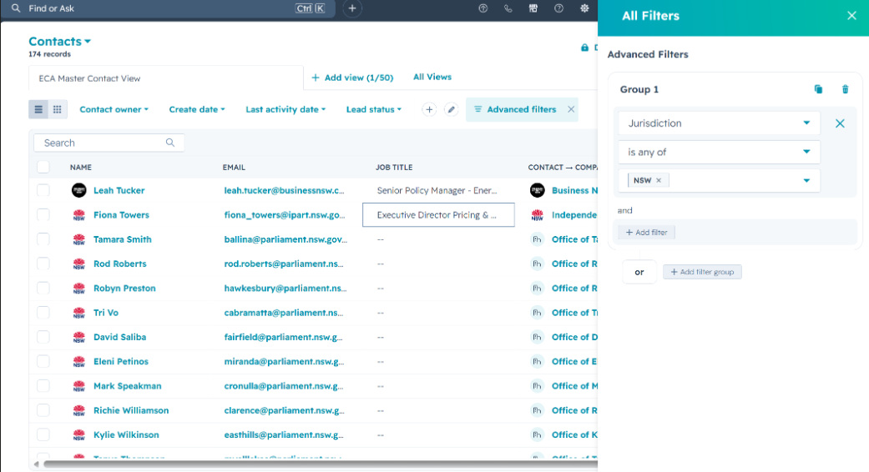869x472 pixels.
Task: Open the Contacts object dropdown
Action: coord(60,42)
